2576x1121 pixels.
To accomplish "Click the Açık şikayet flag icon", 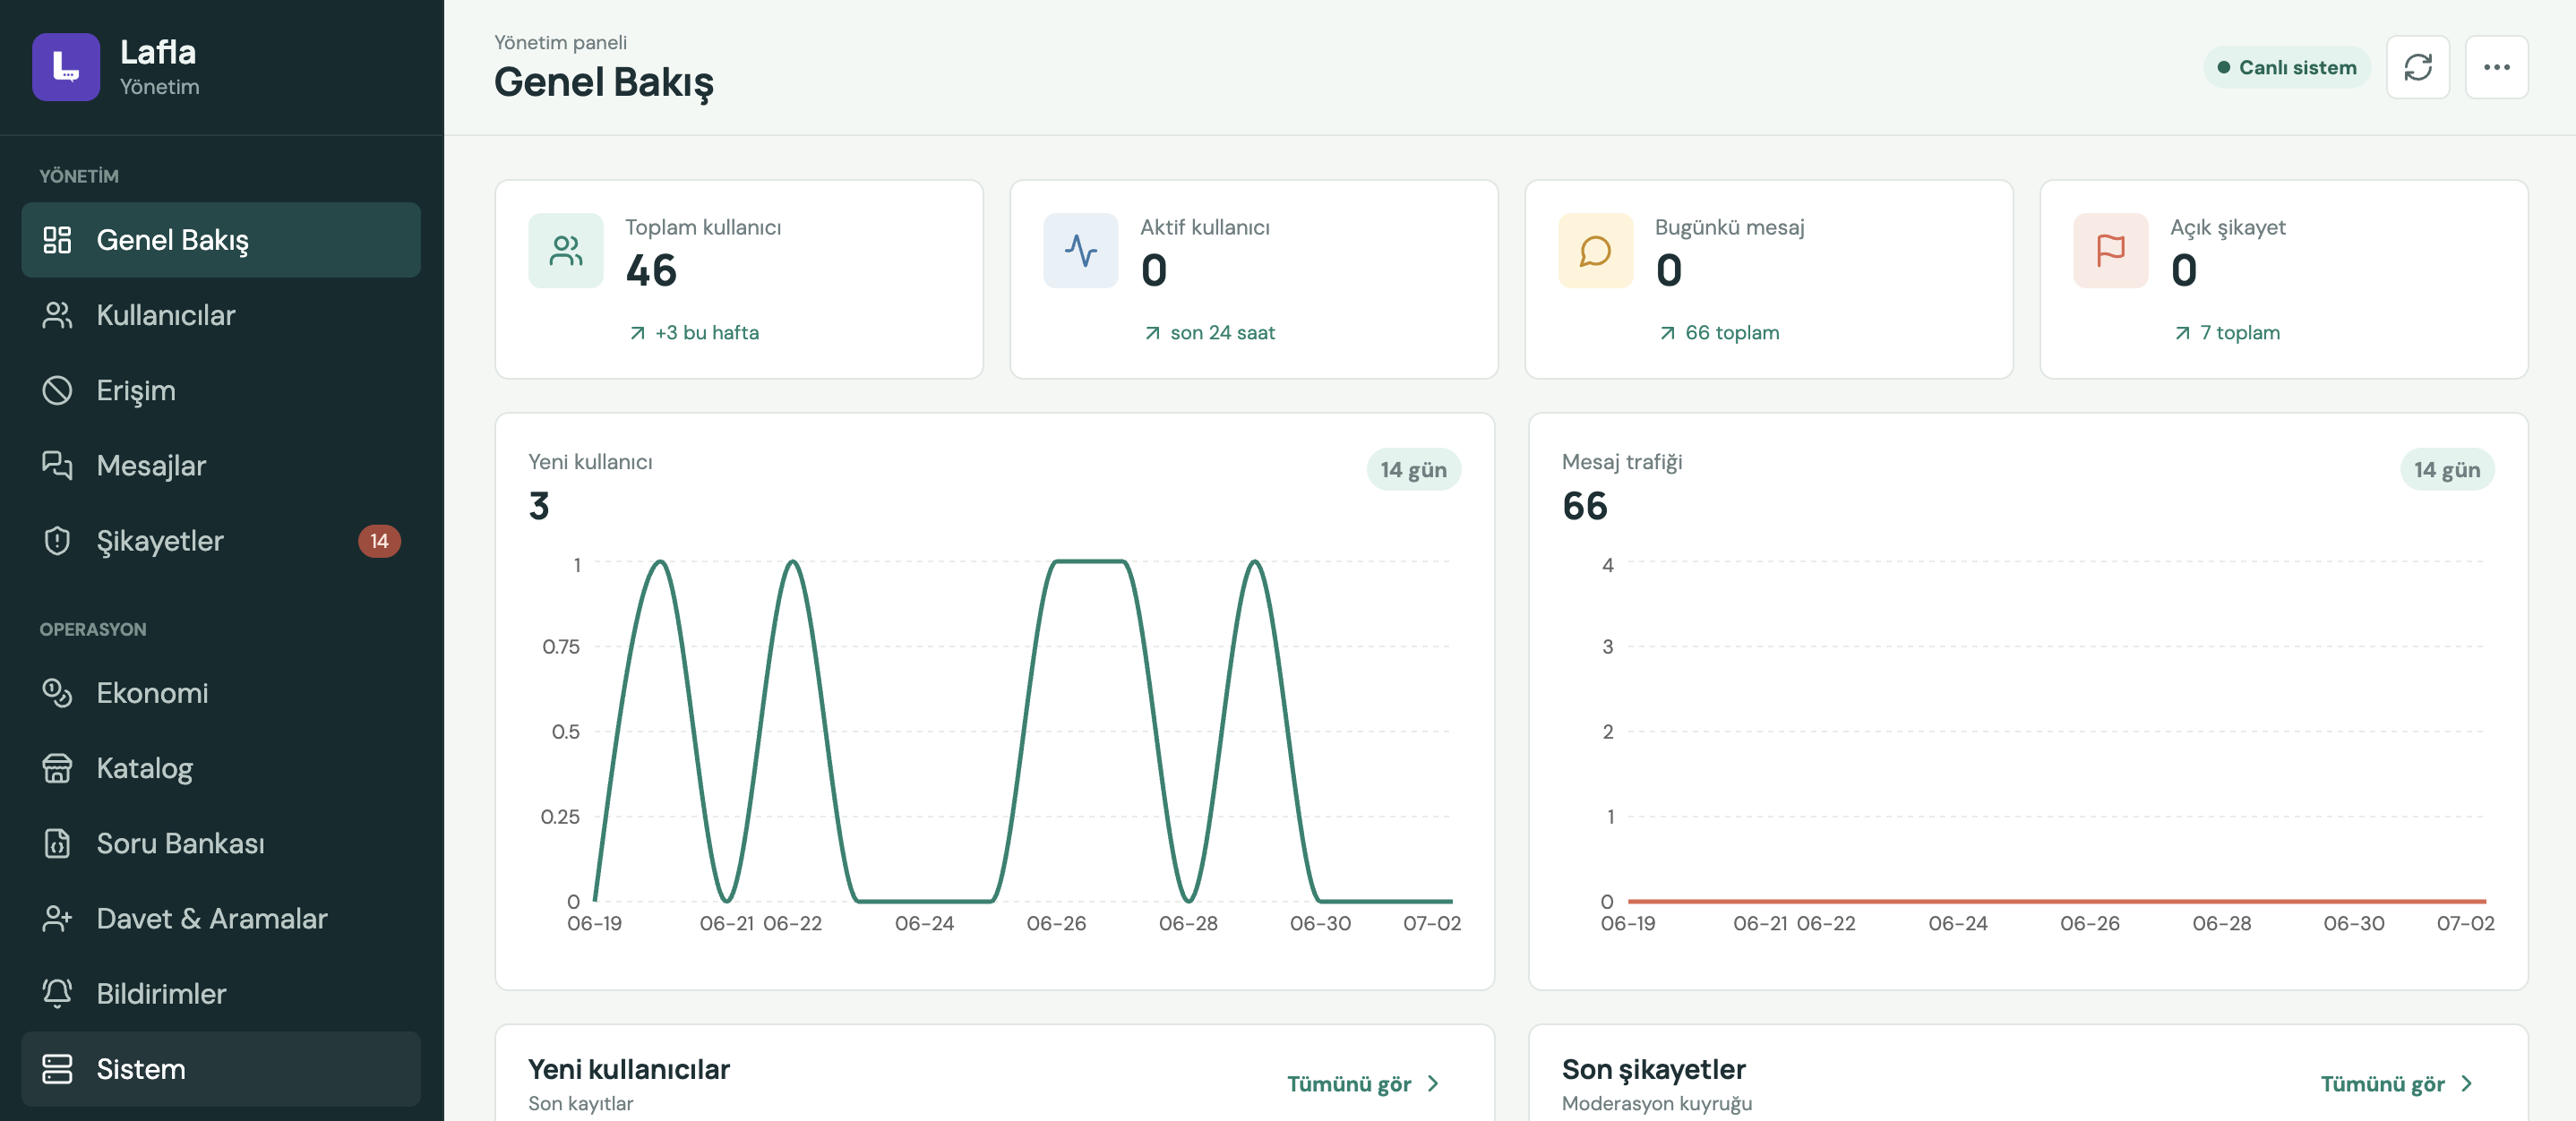I will pos(2111,251).
